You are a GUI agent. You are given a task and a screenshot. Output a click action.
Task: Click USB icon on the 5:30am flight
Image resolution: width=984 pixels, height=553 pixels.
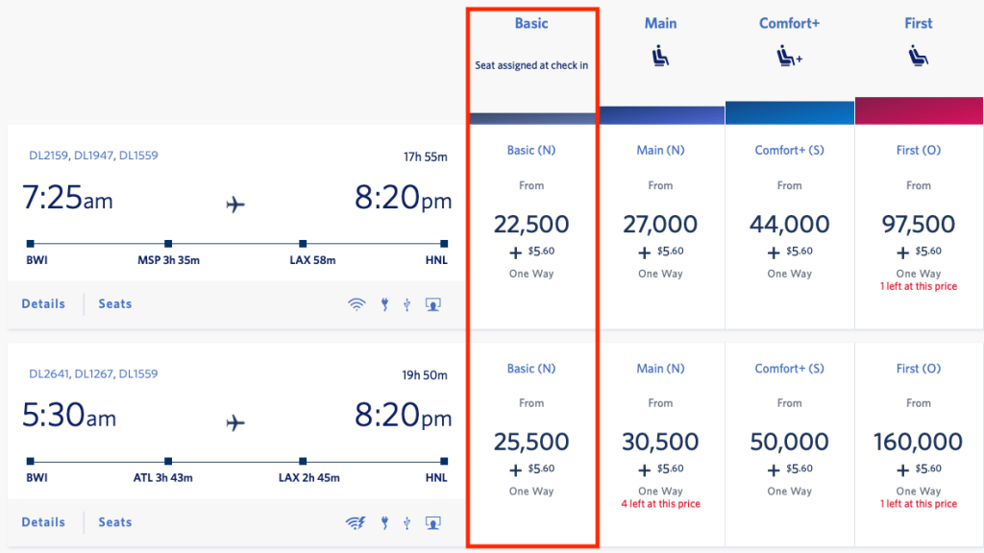tap(407, 523)
